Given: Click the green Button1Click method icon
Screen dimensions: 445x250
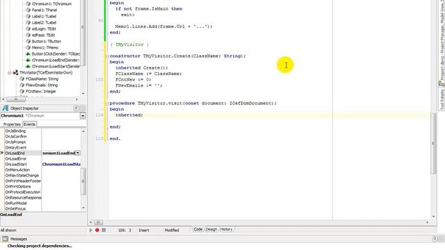Looking at the screenshot, I should (x=28, y=54).
